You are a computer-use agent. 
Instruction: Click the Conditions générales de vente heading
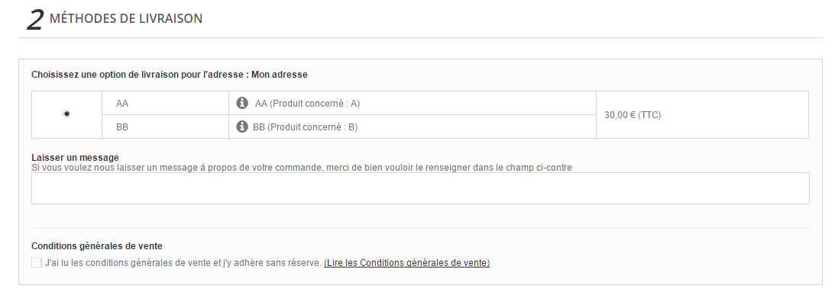tap(97, 246)
